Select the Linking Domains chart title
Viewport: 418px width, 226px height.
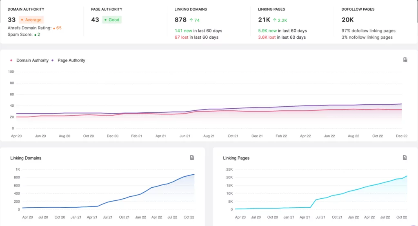(x=26, y=158)
